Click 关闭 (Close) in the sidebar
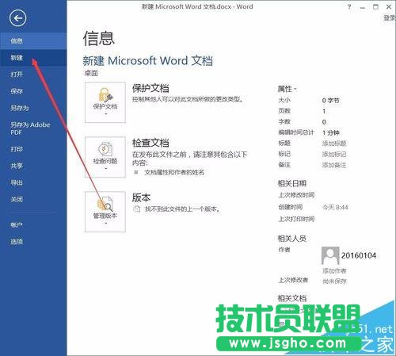This screenshot has height=356, width=396. [x=33, y=199]
